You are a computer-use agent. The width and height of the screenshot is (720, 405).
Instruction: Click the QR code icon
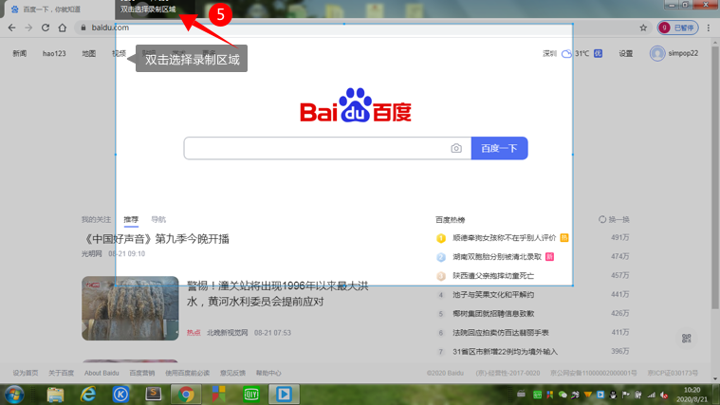pyautogui.click(x=687, y=339)
